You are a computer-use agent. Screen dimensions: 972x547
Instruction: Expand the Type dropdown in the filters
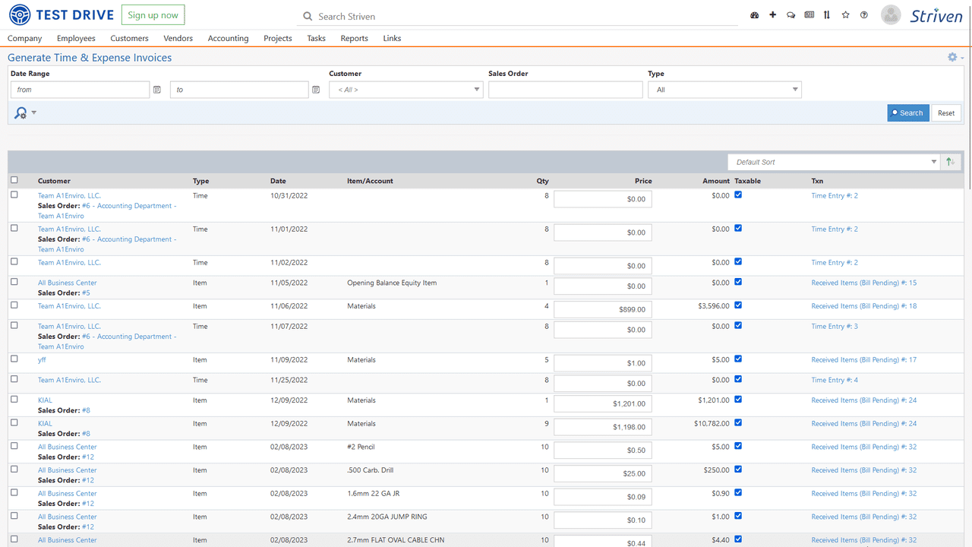[x=724, y=89]
